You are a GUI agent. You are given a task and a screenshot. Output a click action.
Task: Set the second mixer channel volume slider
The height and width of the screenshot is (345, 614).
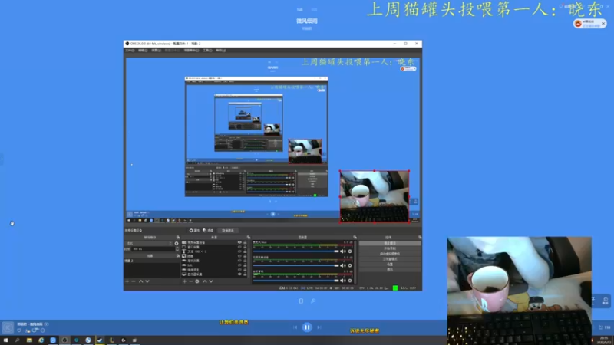click(x=295, y=265)
